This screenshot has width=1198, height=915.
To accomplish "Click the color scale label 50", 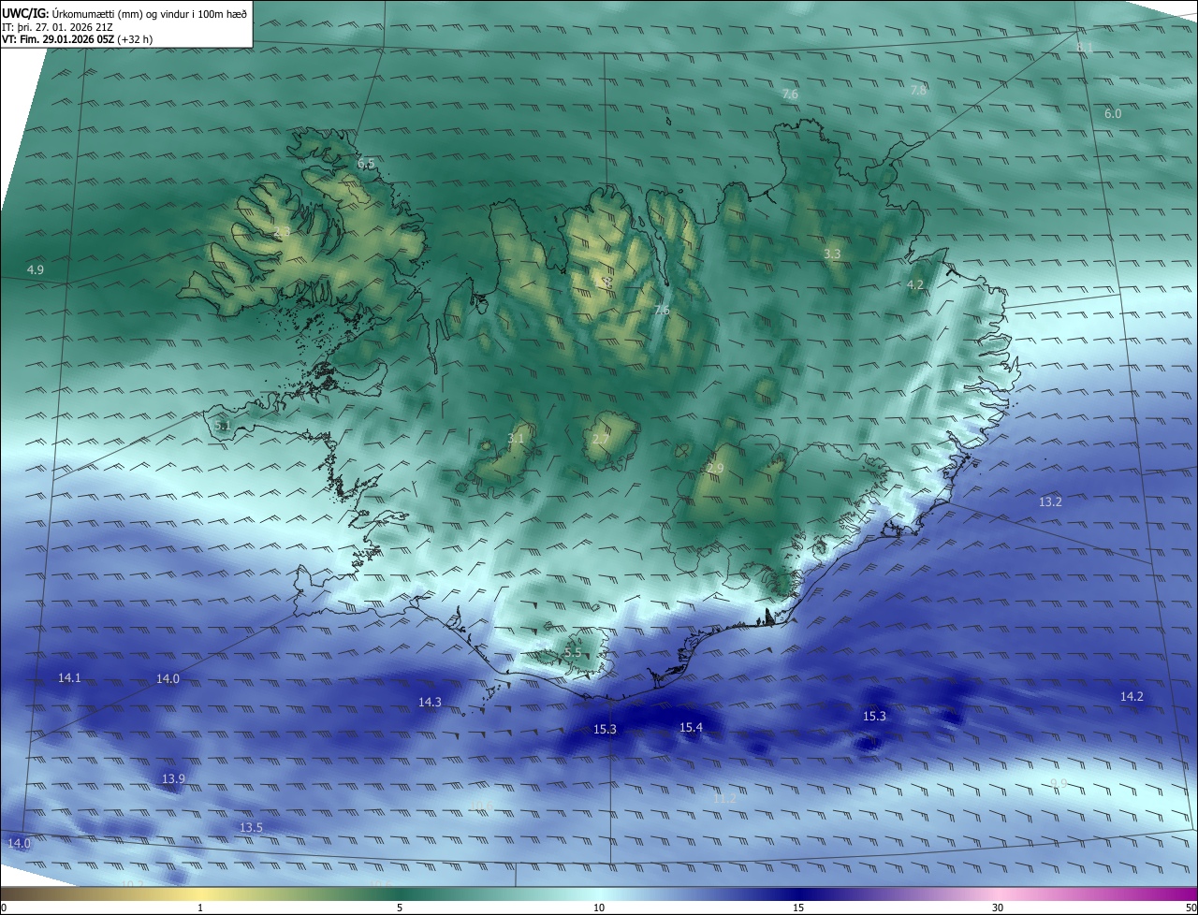I will pos(1189,908).
